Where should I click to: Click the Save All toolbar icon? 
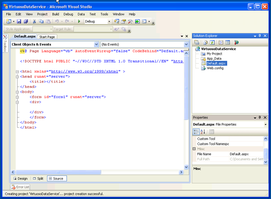26,21
